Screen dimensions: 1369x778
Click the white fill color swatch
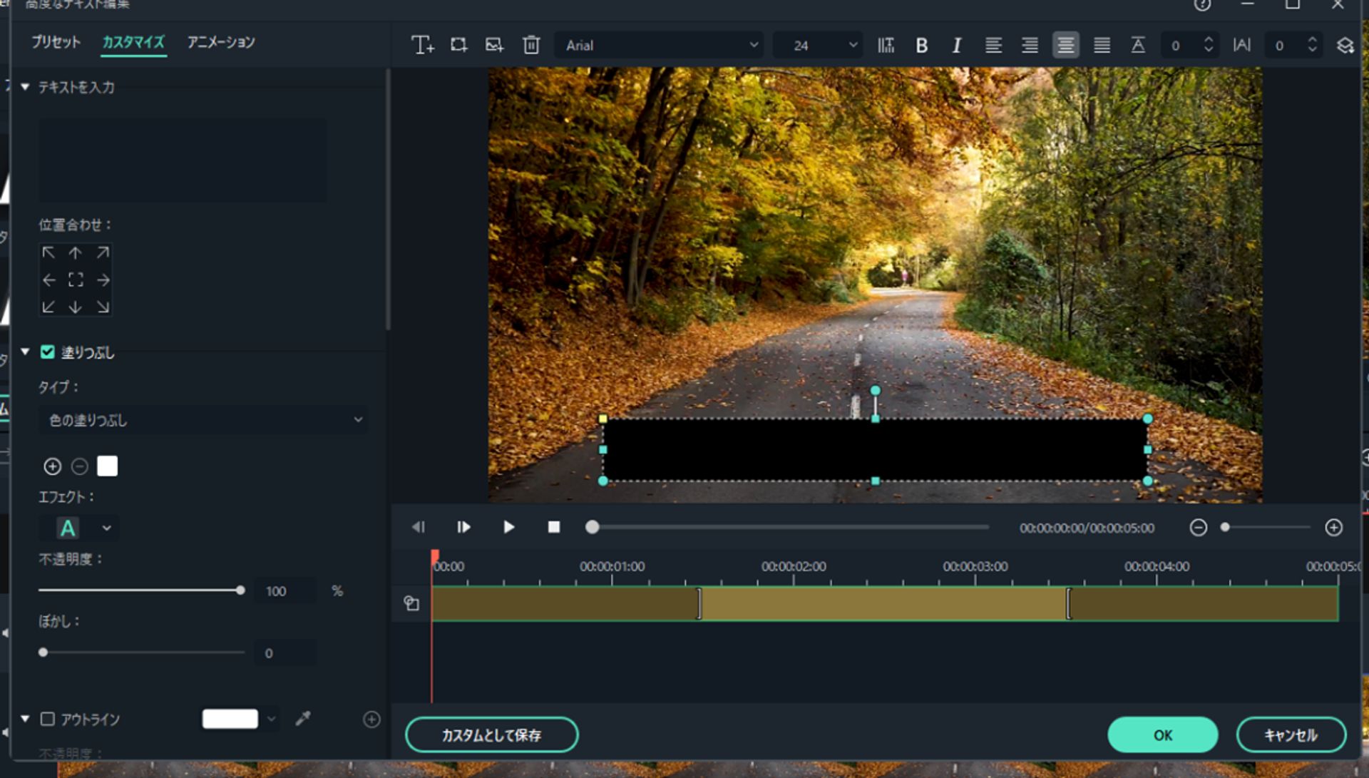click(x=108, y=466)
